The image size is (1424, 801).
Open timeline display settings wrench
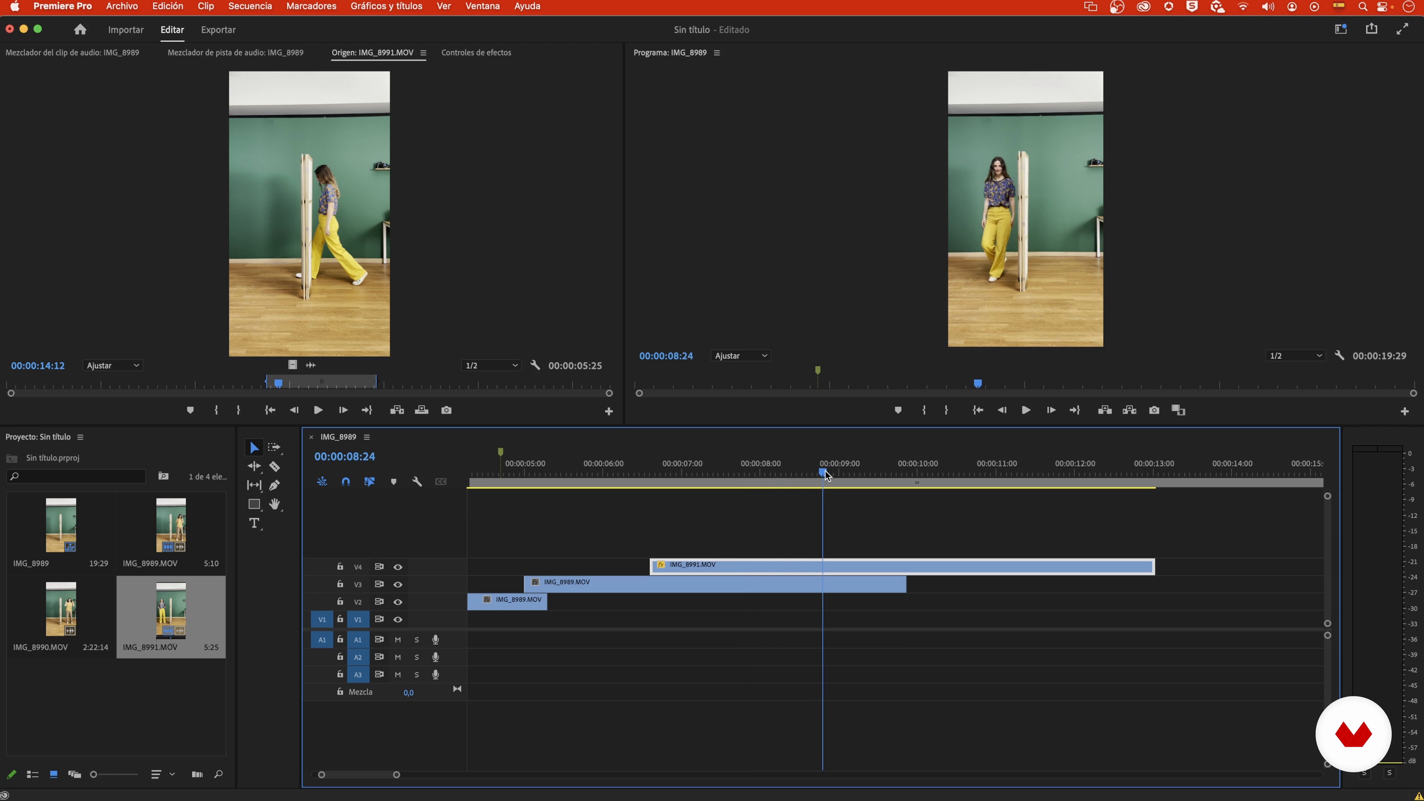point(417,482)
